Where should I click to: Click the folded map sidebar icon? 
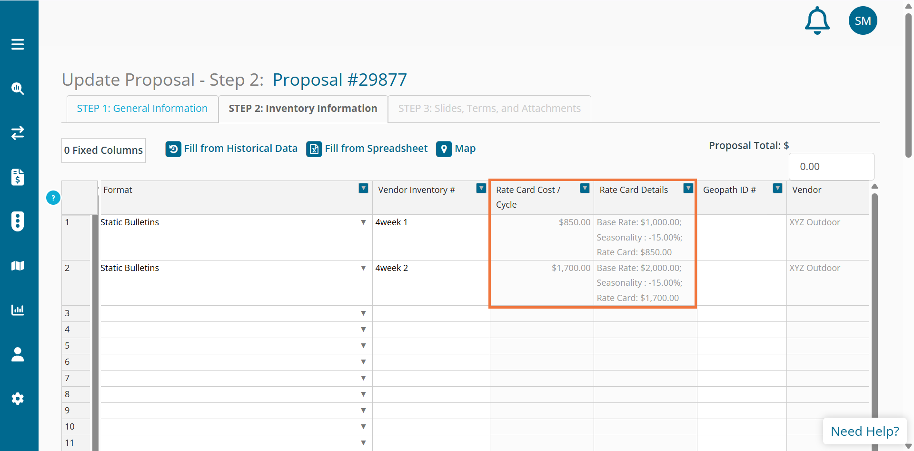click(18, 266)
